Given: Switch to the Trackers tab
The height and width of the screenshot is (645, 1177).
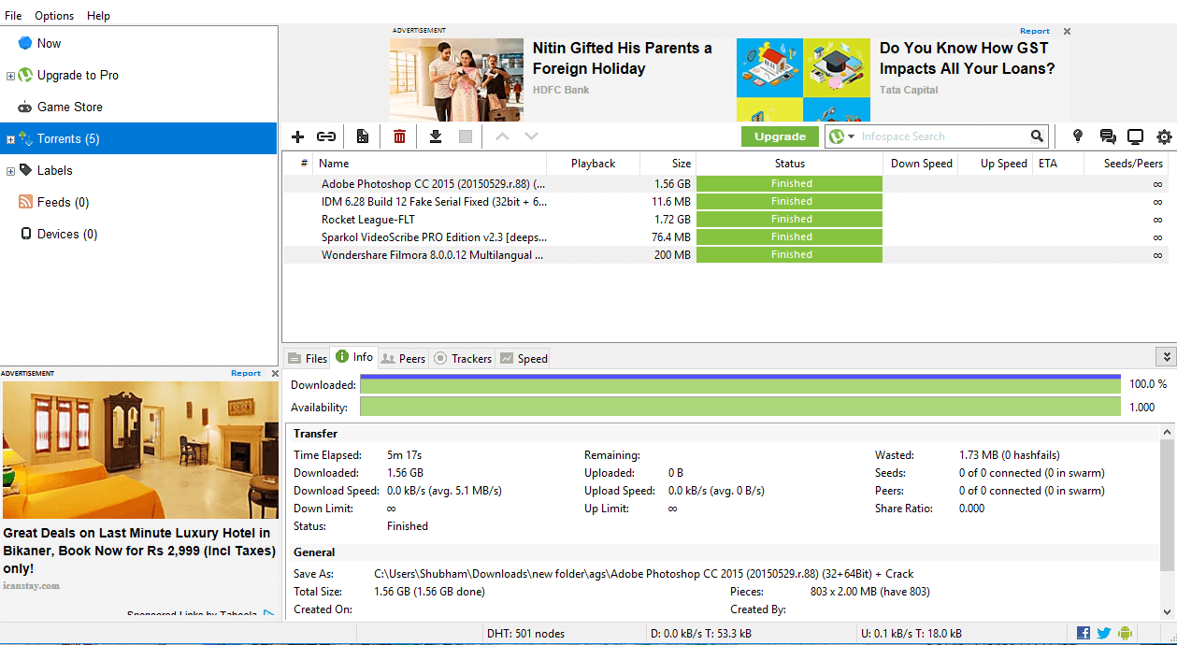Looking at the screenshot, I should 463,358.
